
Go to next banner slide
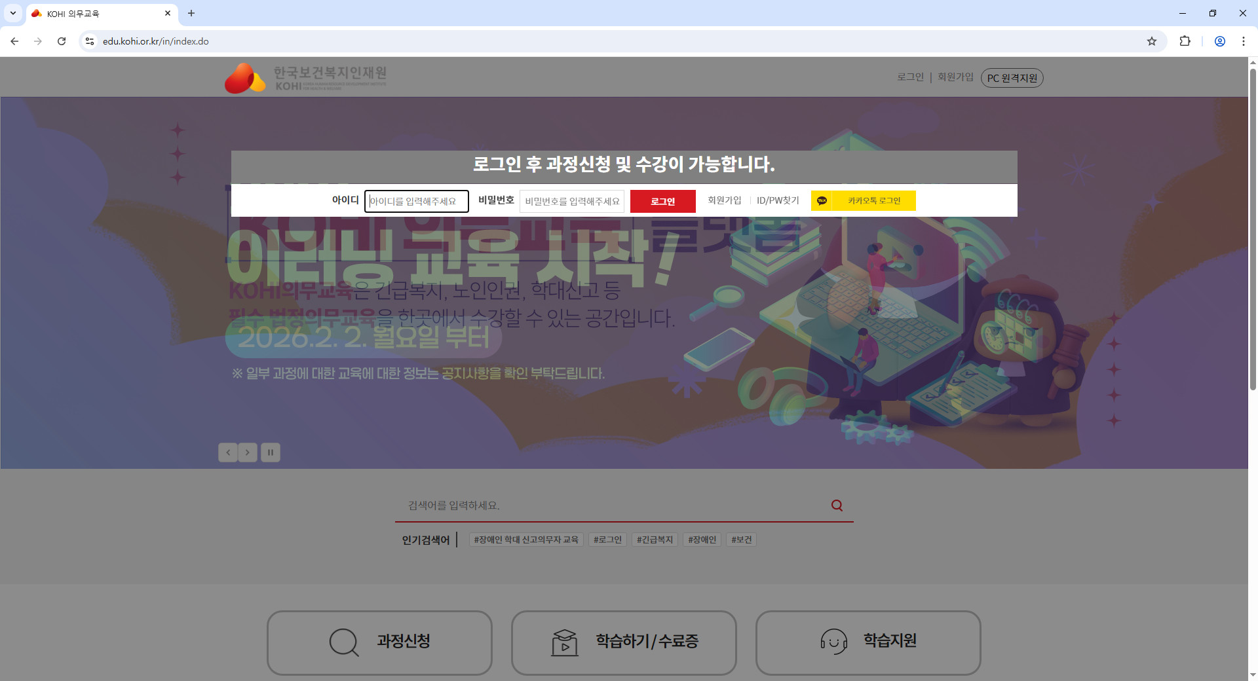pos(248,452)
